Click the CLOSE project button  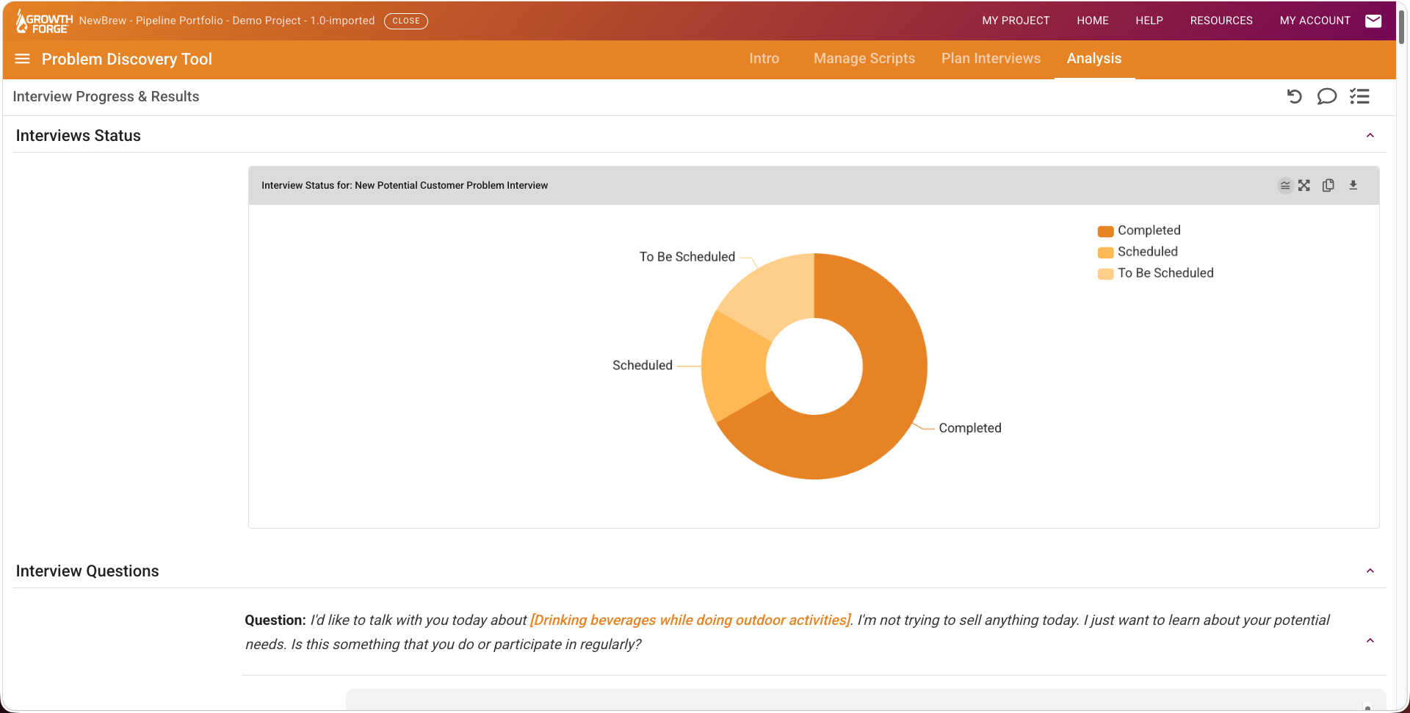click(x=406, y=21)
